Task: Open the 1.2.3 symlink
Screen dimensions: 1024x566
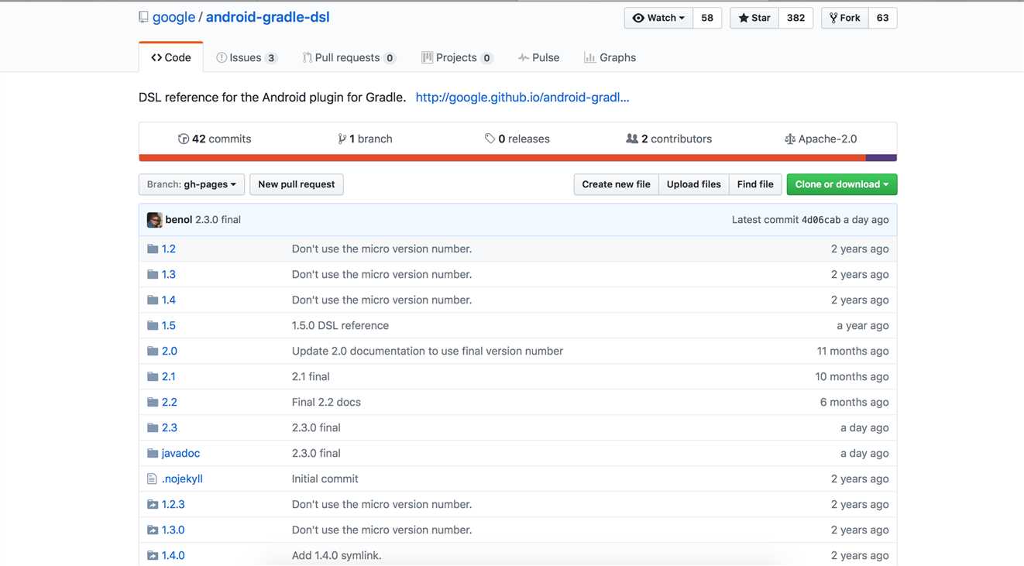Action: tap(173, 504)
